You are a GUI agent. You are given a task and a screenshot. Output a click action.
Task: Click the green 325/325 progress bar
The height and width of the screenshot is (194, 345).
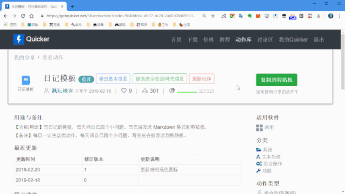[x=187, y=92]
